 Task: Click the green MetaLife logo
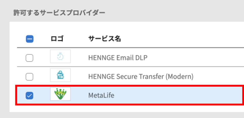click(x=60, y=94)
